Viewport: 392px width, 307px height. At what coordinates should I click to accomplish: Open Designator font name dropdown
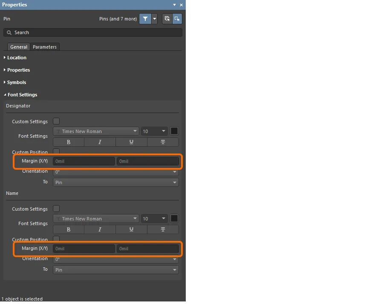click(96, 131)
